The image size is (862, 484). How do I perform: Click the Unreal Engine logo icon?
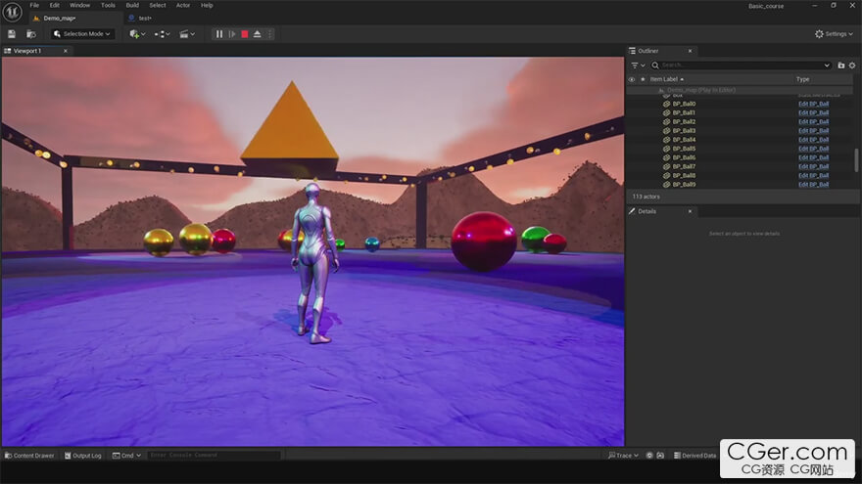click(12, 11)
